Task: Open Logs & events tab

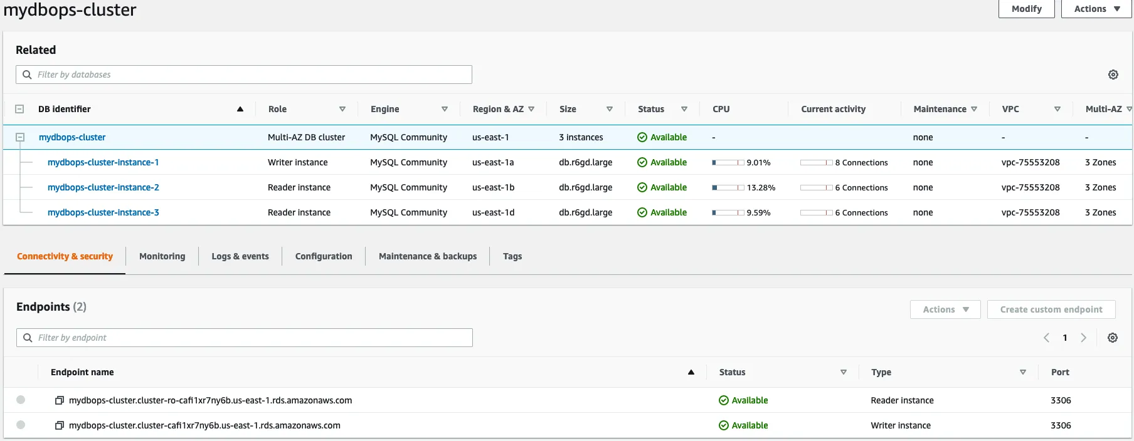Action: click(x=240, y=256)
